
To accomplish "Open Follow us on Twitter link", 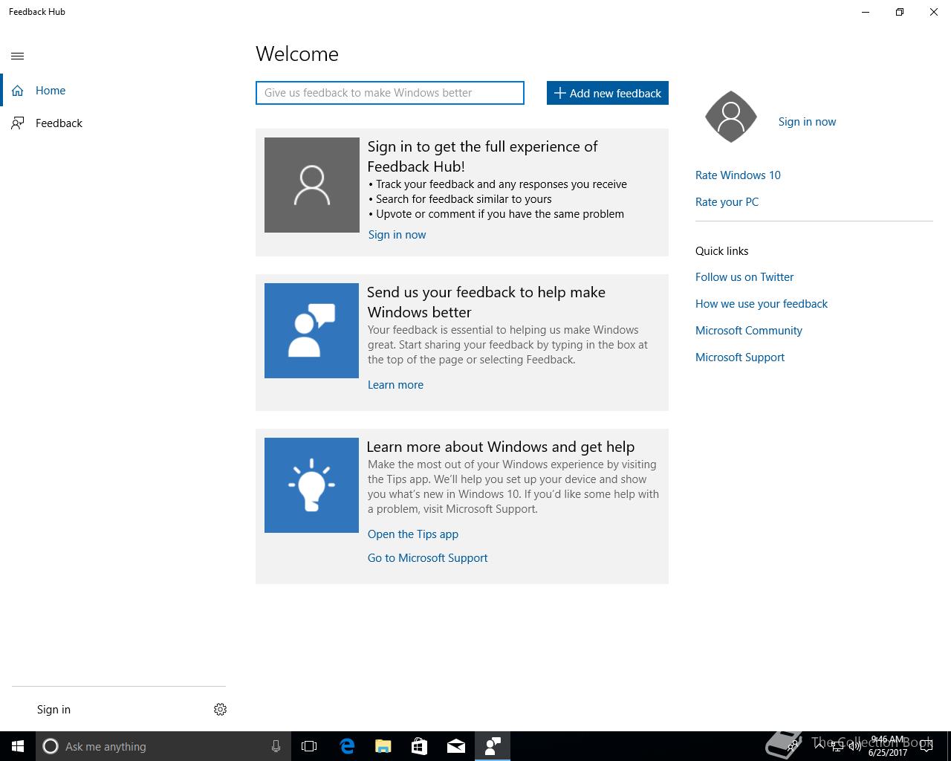I will point(744,277).
